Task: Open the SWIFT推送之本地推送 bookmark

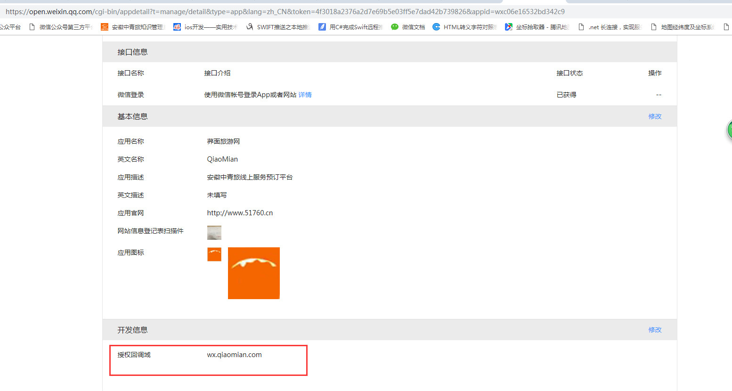Action: [278, 27]
